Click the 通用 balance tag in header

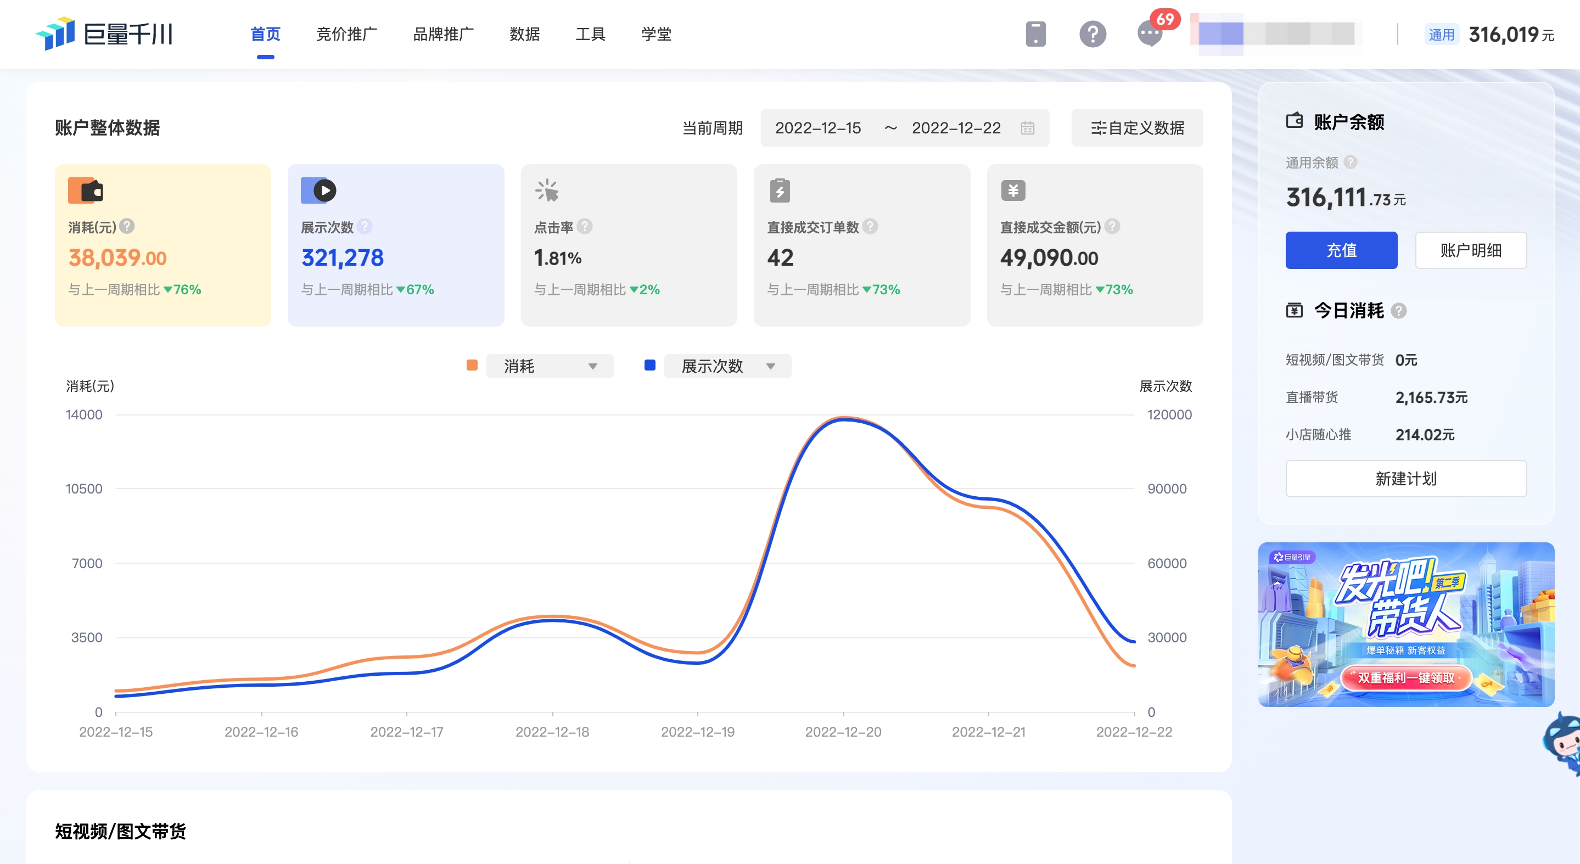[x=1442, y=35]
